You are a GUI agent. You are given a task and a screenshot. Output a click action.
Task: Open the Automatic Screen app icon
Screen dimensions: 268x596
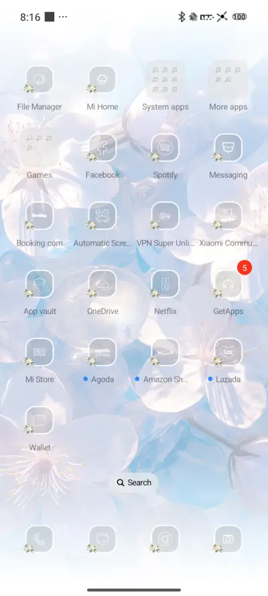(102, 215)
